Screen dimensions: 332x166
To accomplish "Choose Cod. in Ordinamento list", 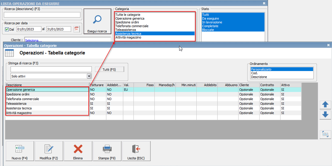I will [255, 73].
